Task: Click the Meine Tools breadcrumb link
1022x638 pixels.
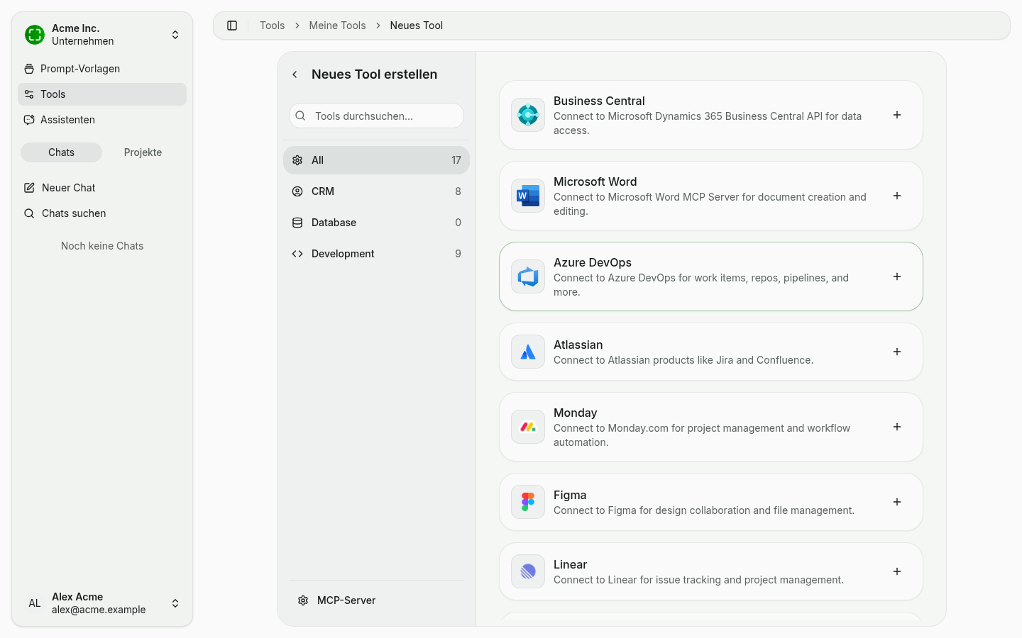Action: tap(337, 26)
